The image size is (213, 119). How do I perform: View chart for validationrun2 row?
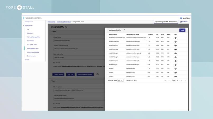point(175,73)
